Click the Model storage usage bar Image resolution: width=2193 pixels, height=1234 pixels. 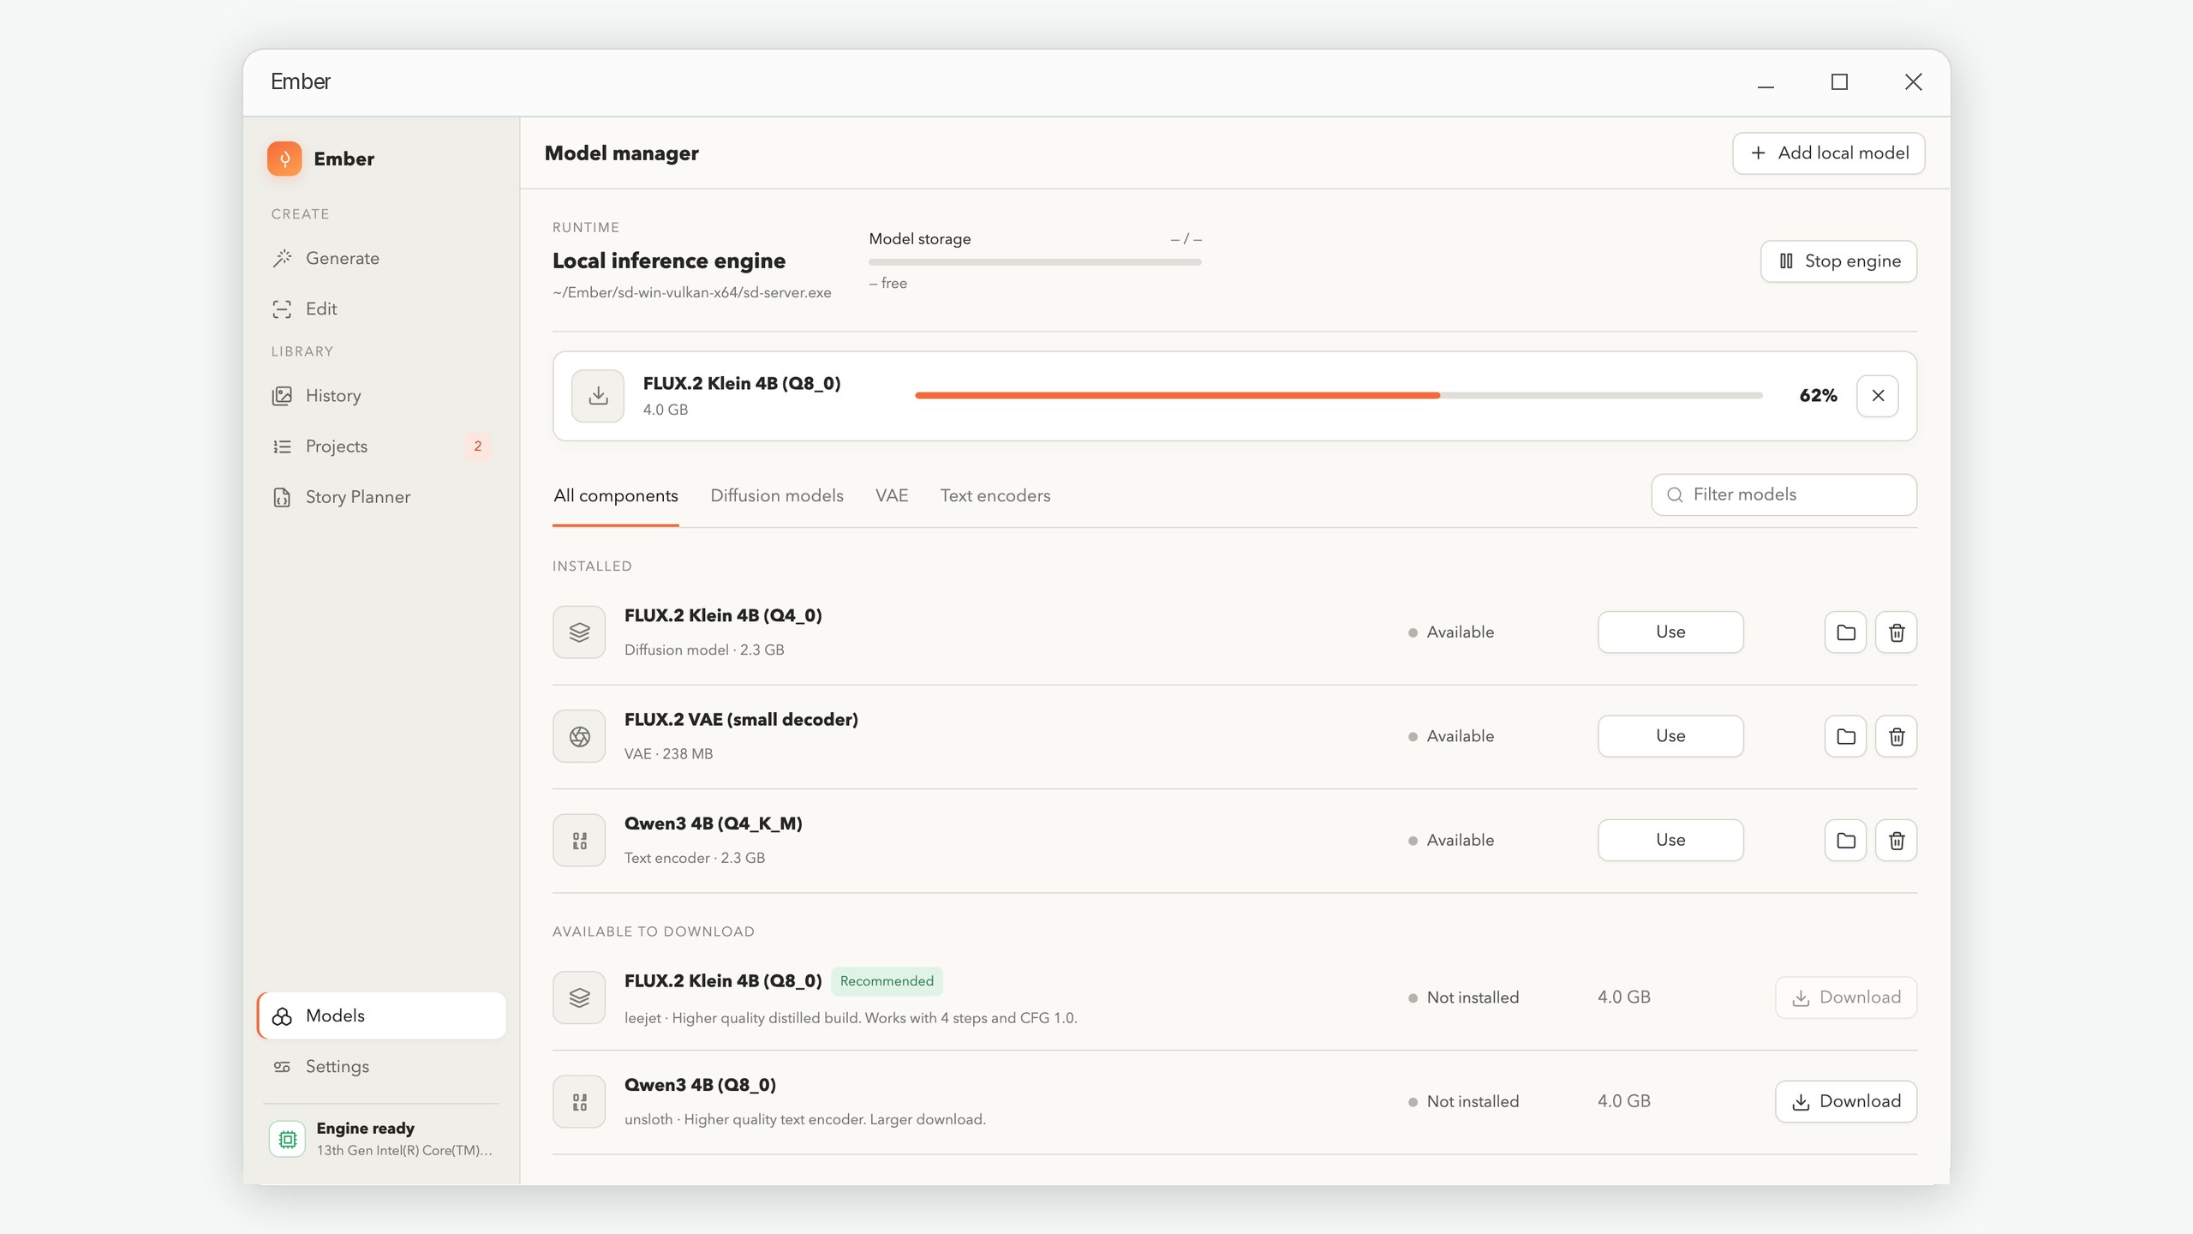[x=1035, y=262]
